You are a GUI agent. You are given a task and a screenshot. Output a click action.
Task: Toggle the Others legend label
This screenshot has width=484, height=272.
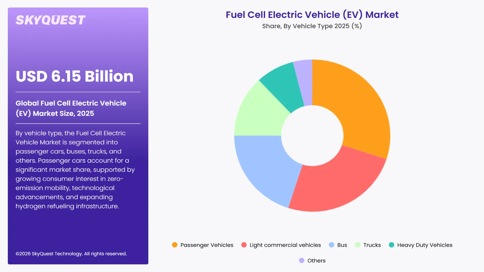[x=316, y=261]
